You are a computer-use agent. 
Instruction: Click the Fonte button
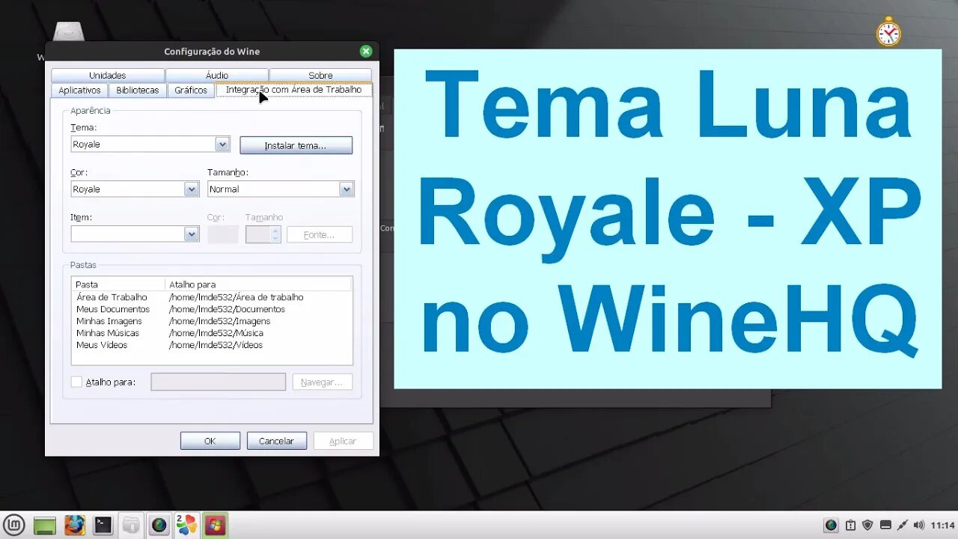click(320, 234)
